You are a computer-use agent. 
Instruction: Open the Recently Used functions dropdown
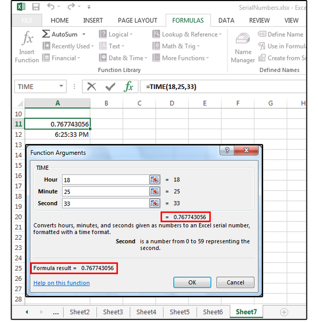coord(68,46)
